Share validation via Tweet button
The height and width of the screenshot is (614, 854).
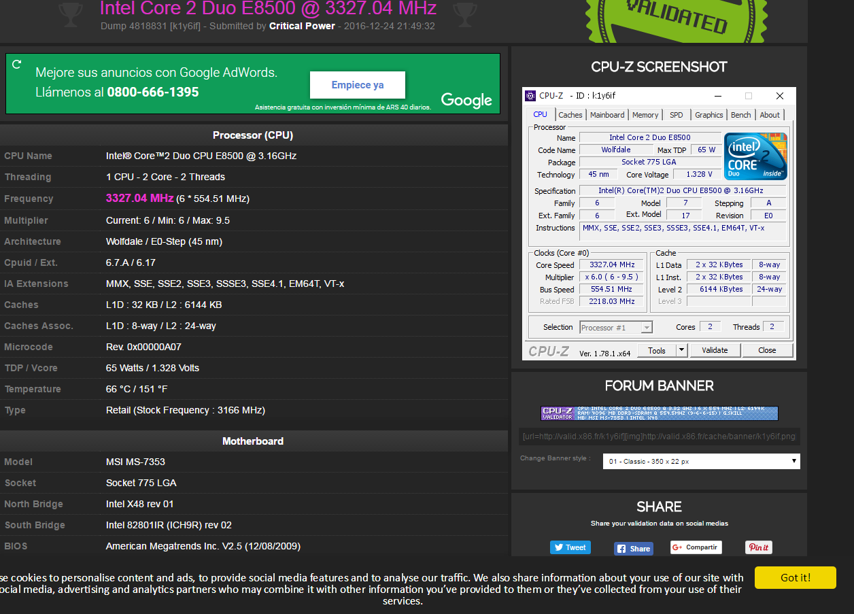pyautogui.click(x=570, y=547)
